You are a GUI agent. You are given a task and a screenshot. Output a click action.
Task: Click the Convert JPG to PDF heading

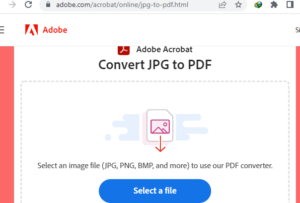[155, 65]
